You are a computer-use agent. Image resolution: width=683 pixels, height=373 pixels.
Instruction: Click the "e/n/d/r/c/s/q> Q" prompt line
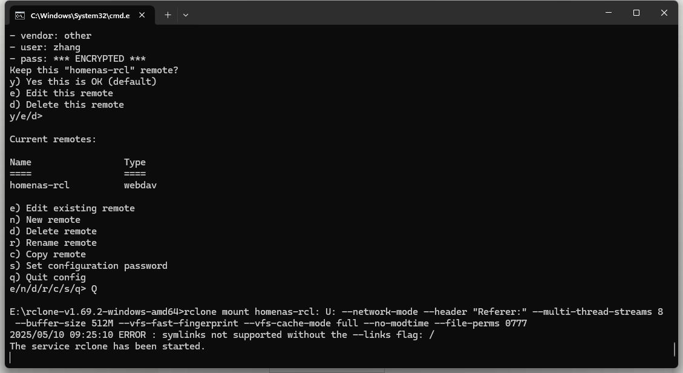tap(53, 289)
